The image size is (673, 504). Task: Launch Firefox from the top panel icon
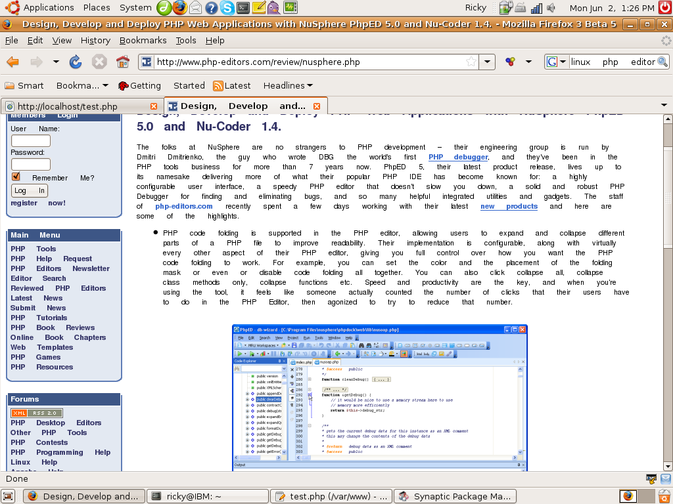click(179, 8)
